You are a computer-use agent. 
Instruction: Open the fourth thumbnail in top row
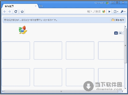tap(111, 50)
